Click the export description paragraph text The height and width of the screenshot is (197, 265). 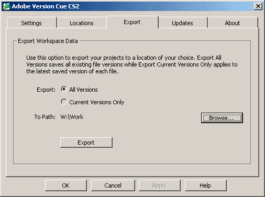coord(132,64)
